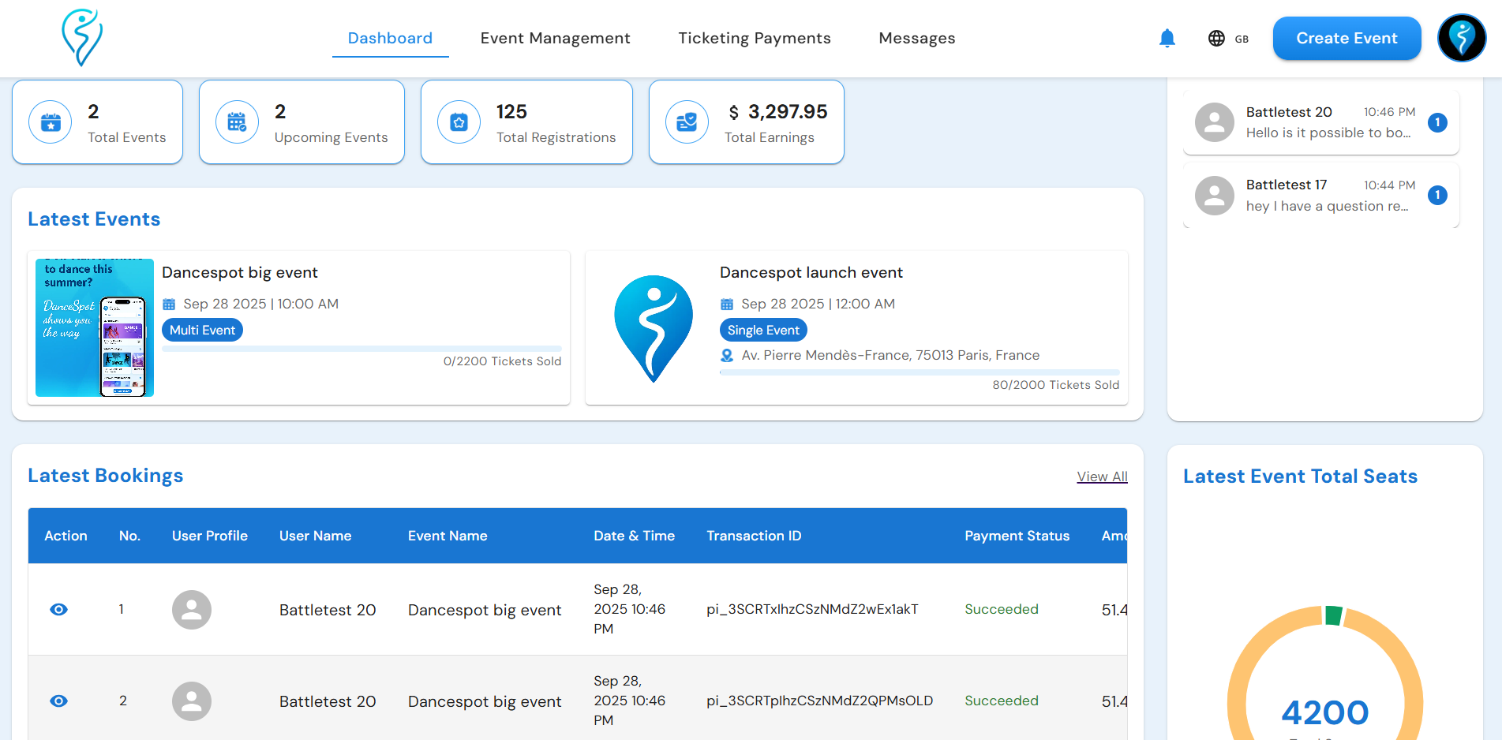Click the Total Events calendar icon

pos(50,121)
